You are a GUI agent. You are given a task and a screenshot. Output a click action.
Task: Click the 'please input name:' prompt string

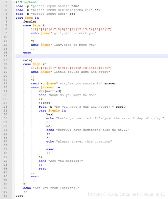[50, 6]
